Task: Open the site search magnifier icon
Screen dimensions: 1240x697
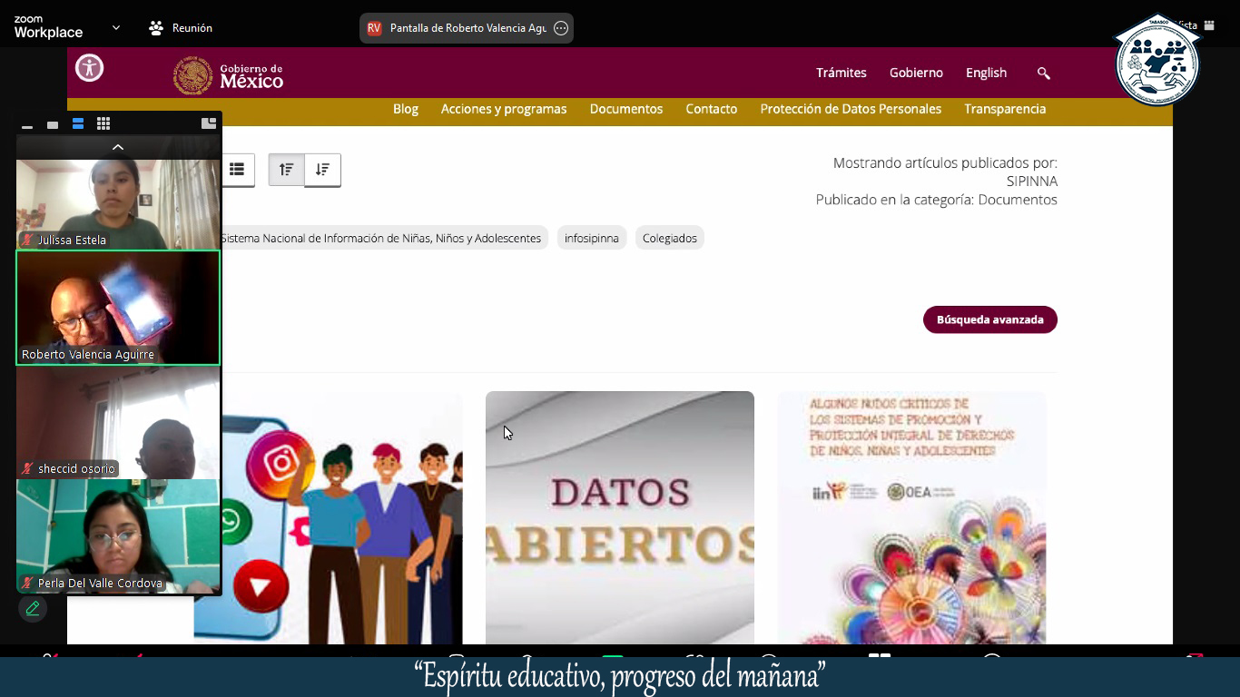Action: pos(1043,73)
